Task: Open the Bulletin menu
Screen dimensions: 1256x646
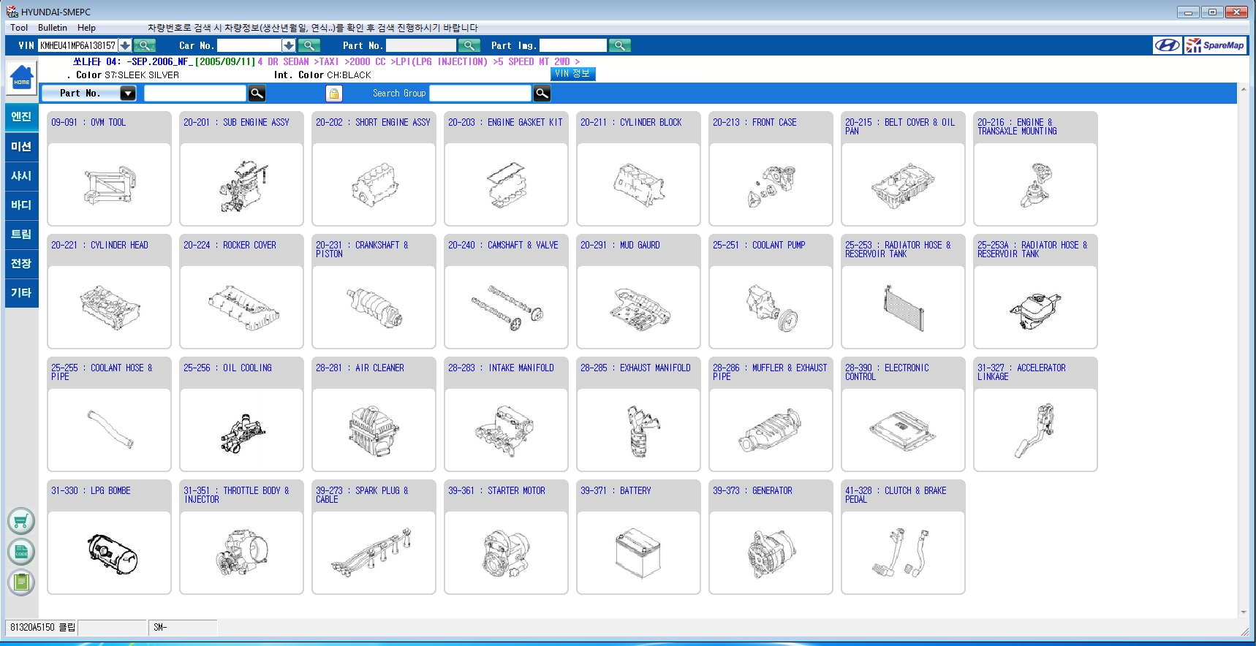Action: pyautogui.click(x=53, y=28)
